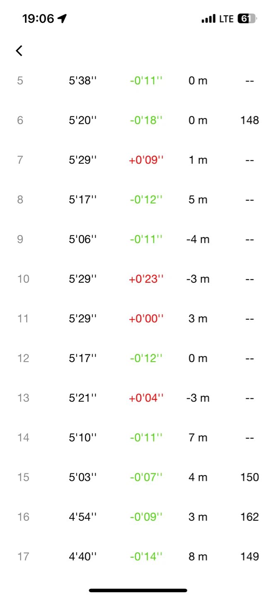Tap the +0'04'' difference on lap 13
The height and width of the screenshot is (598, 276).
(x=147, y=398)
